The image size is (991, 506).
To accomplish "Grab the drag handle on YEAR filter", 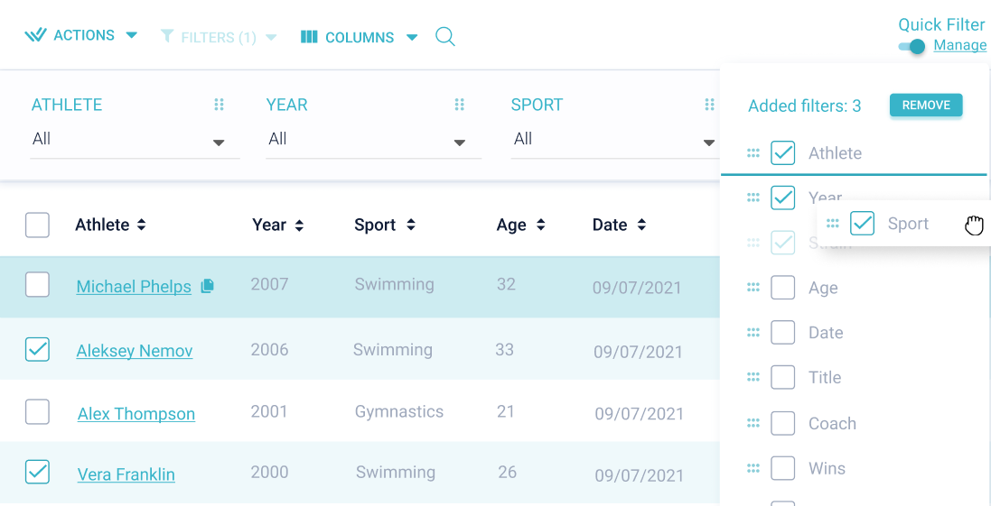I will tap(460, 105).
